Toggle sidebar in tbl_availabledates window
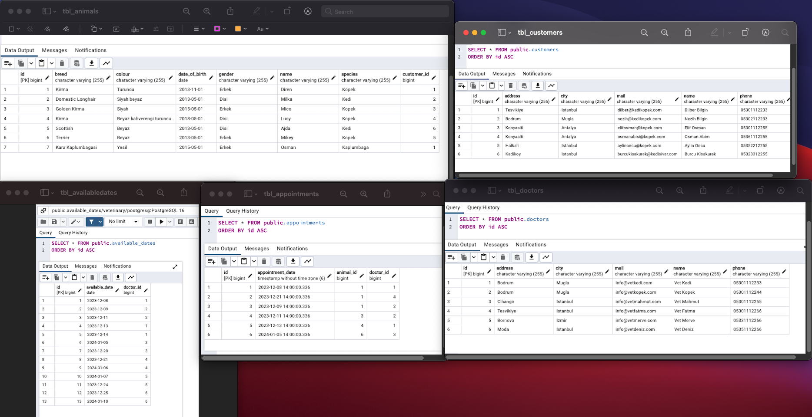The image size is (812, 417). pyautogui.click(x=44, y=193)
